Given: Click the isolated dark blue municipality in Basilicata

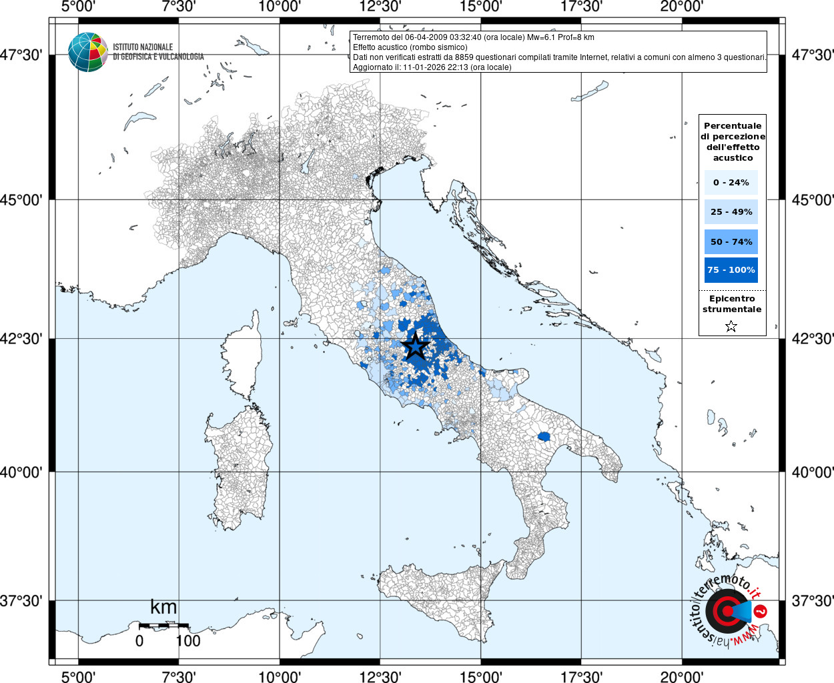Looking at the screenshot, I should click(544, 437).
